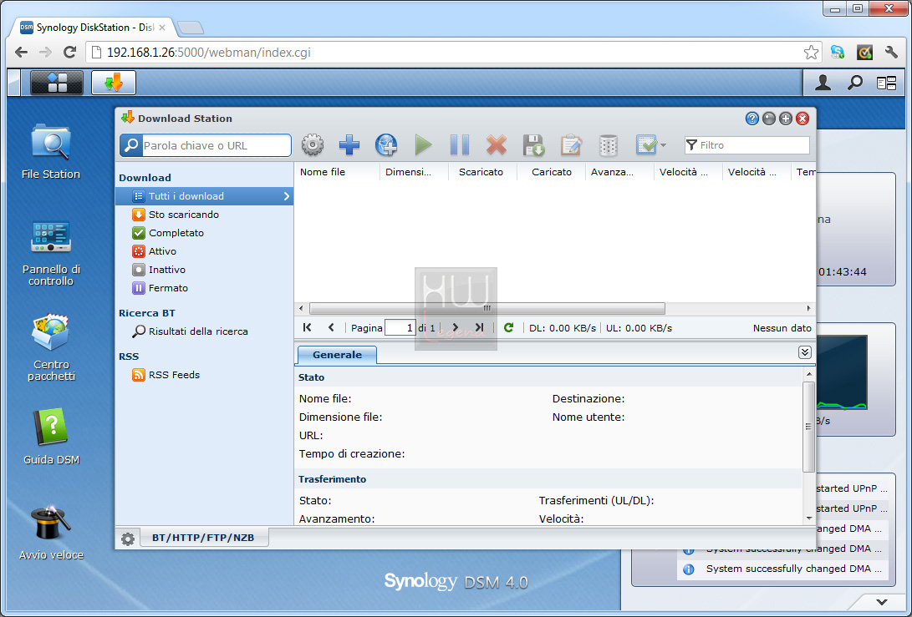912x617 pixels.
Task: Sort by Nome file column header
Action: pos(337,172)
